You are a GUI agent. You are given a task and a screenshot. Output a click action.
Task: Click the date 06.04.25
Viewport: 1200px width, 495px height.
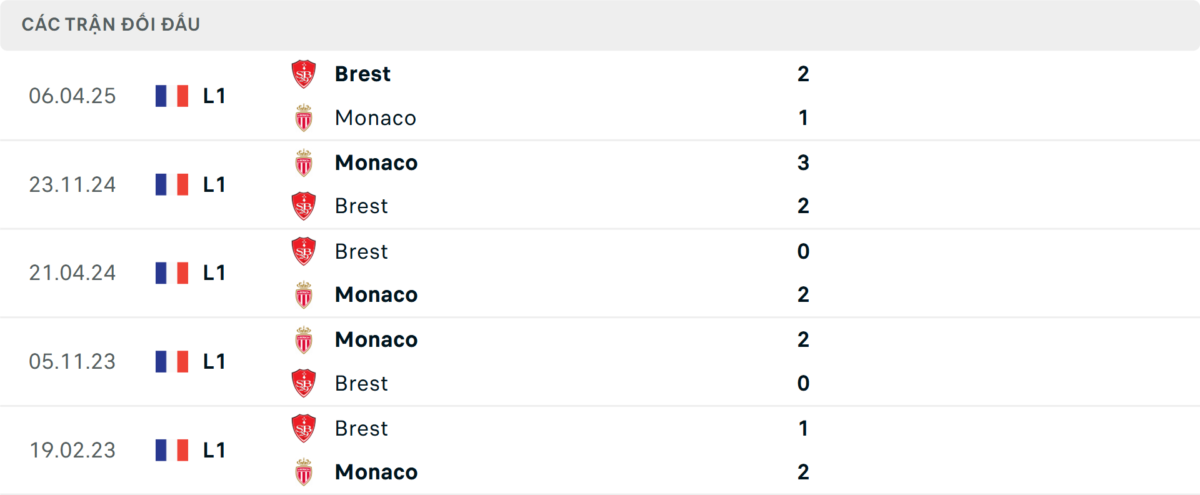point(72,95)
